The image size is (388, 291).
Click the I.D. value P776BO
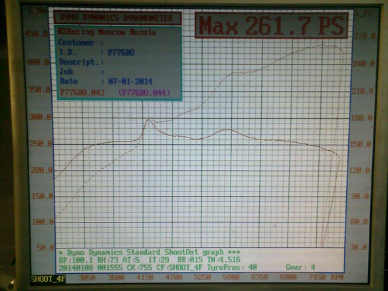(121, 52)
